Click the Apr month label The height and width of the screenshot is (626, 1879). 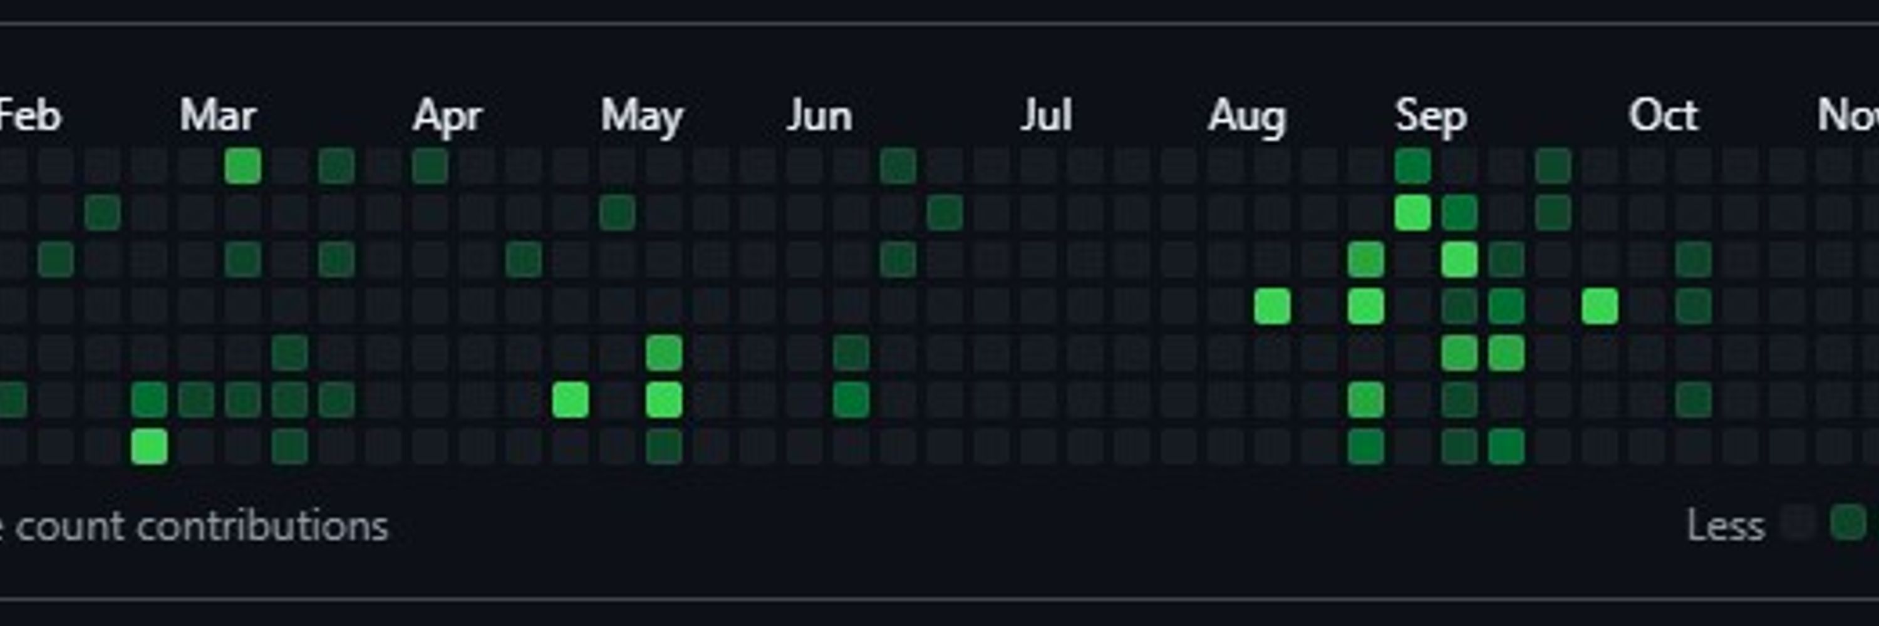click(447, 117)
